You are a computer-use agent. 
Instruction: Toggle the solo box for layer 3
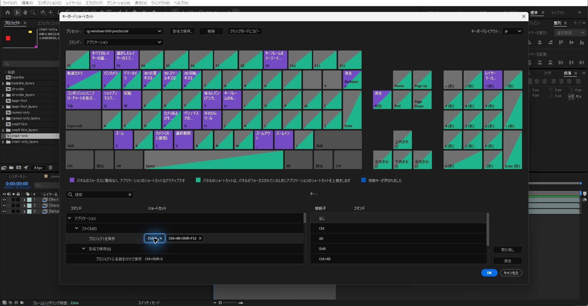click(x=14, y=211)
